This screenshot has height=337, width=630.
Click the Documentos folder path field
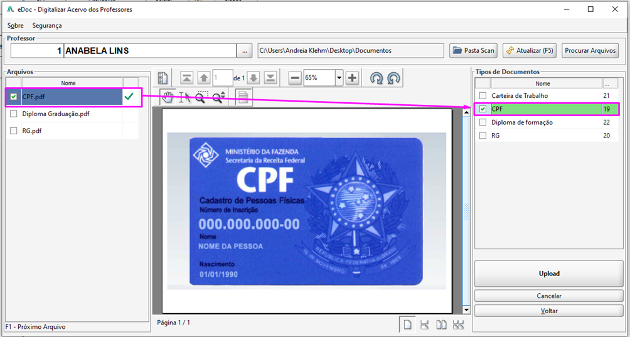(350, 51)
